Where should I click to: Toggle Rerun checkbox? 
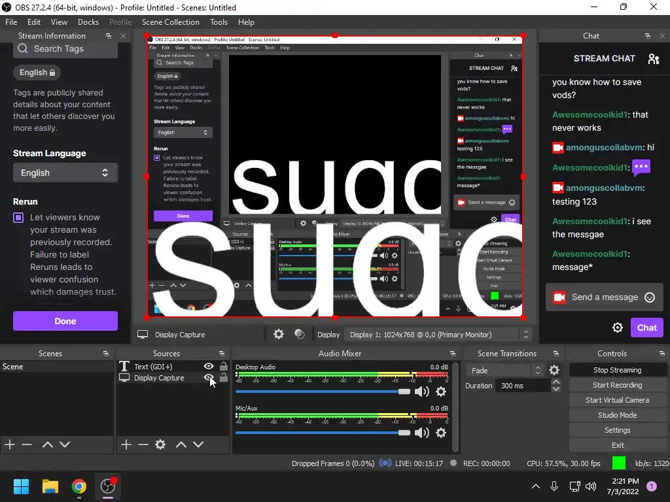(18, 218)
